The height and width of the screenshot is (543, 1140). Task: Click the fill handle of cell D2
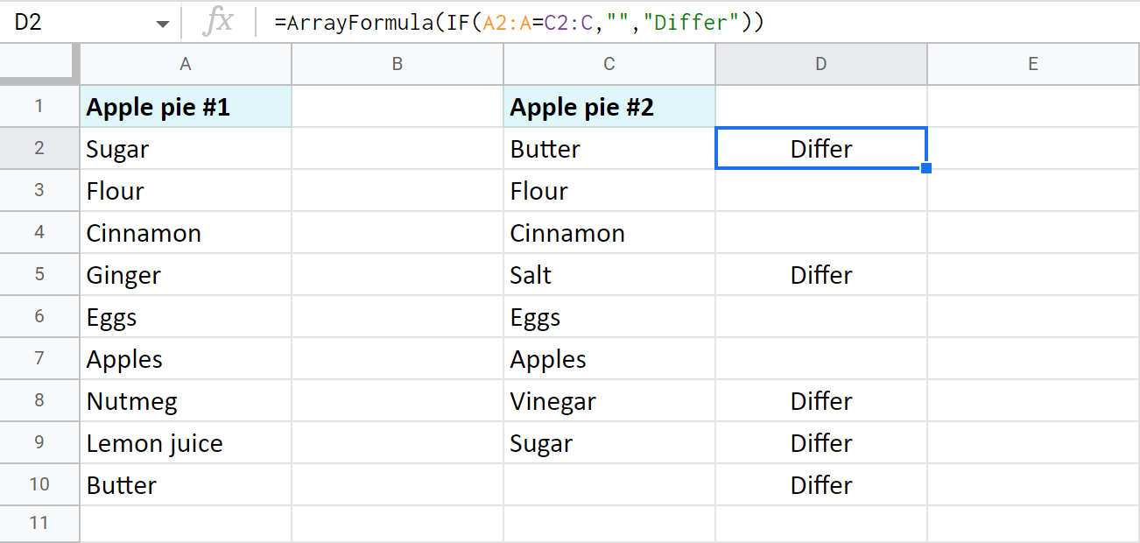point(926,168)
